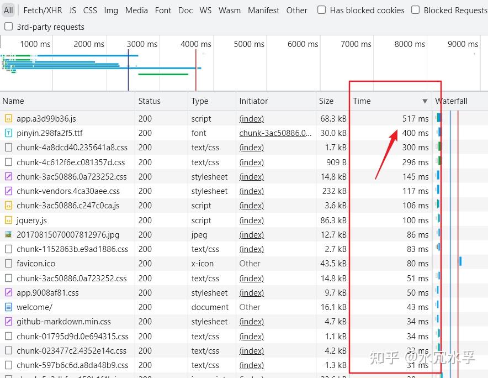Click file icon of chunk-4c612f6e.c081357d.css

click(x=9, y=162)
